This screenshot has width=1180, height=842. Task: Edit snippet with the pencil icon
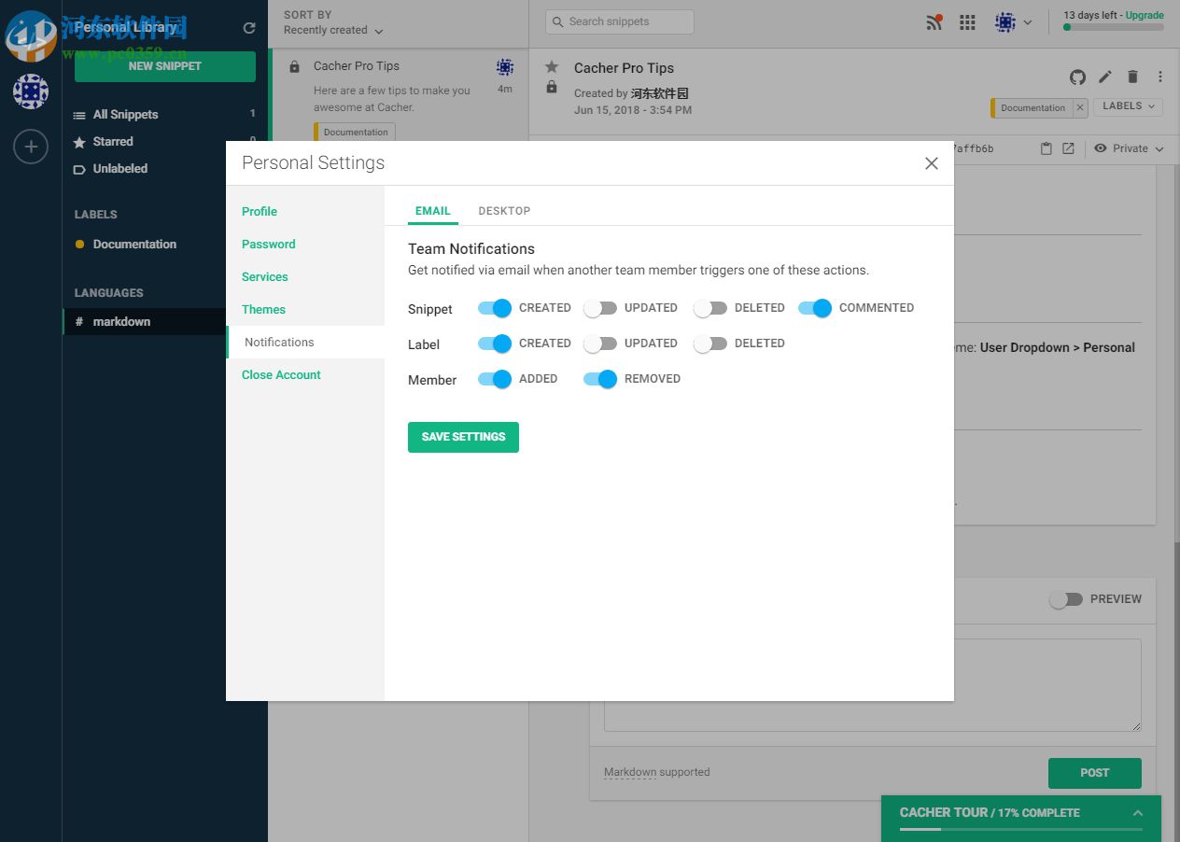[1105, 77]
